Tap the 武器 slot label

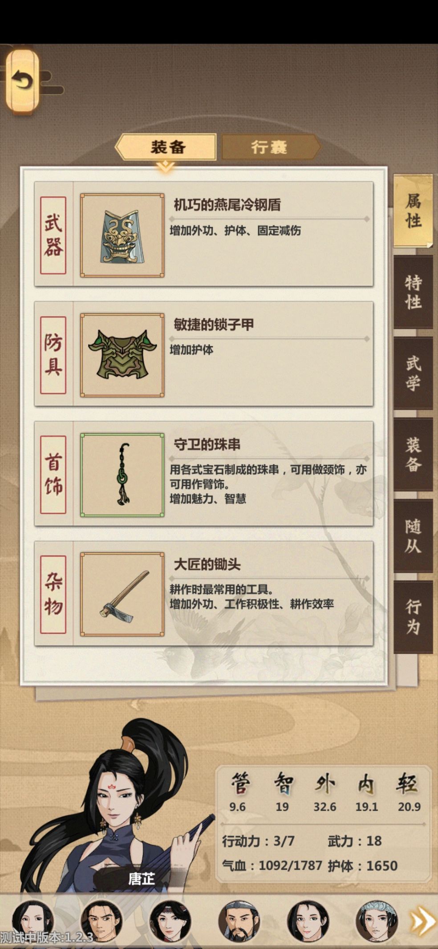53,235
